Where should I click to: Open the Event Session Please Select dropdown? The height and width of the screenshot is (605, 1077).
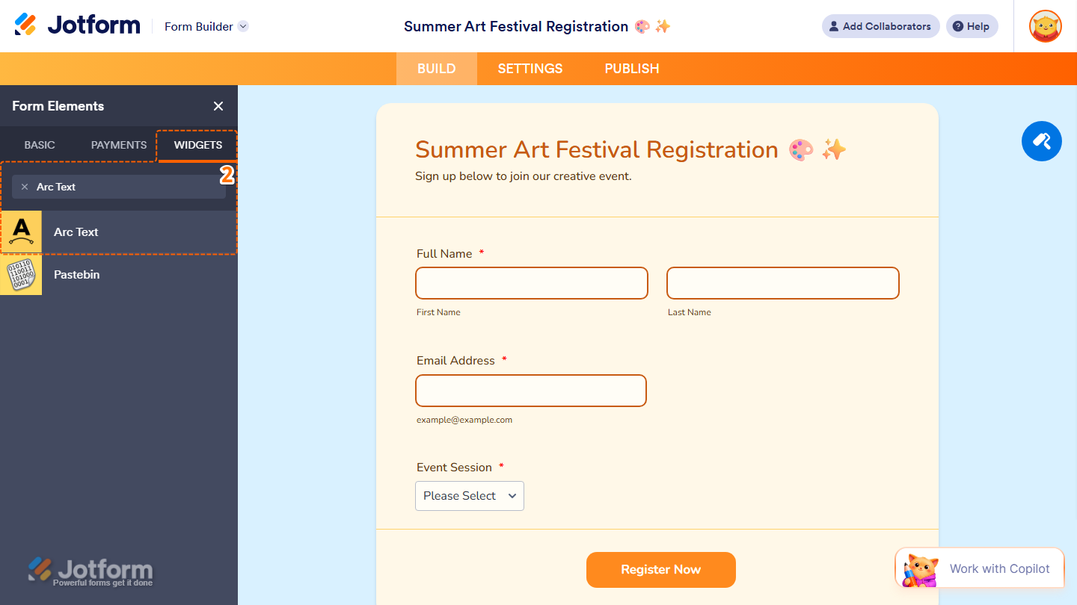pos(469,495)
